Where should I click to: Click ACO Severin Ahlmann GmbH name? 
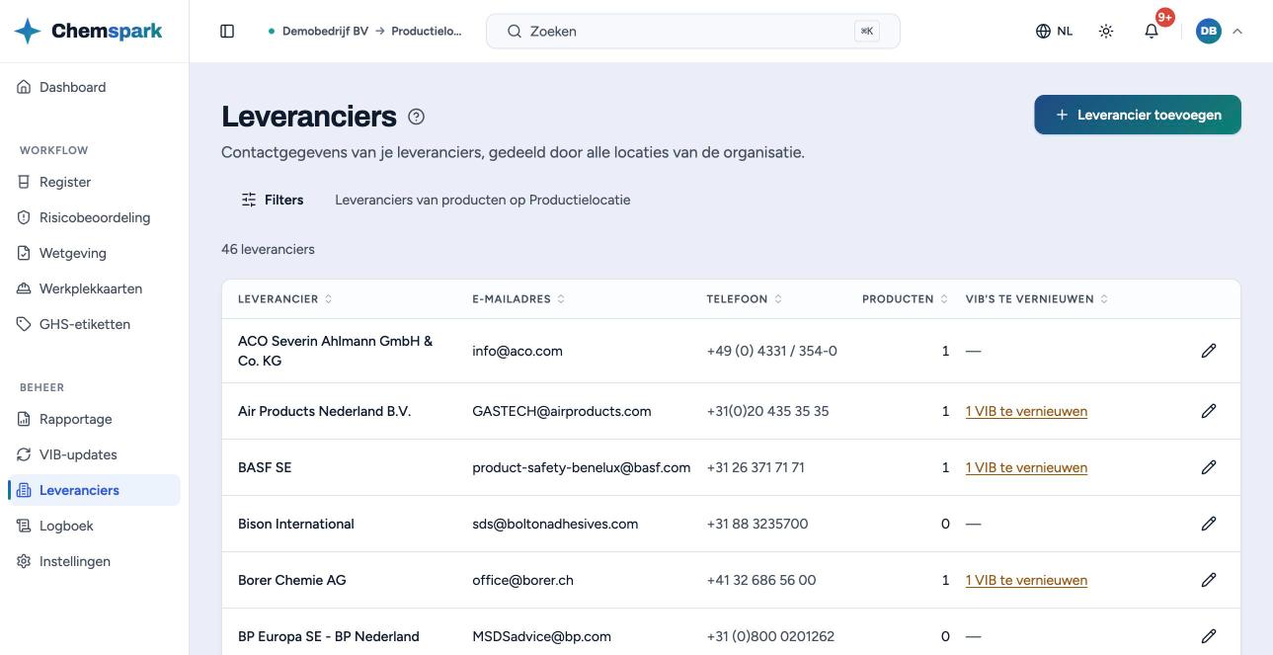click(336, 351)
